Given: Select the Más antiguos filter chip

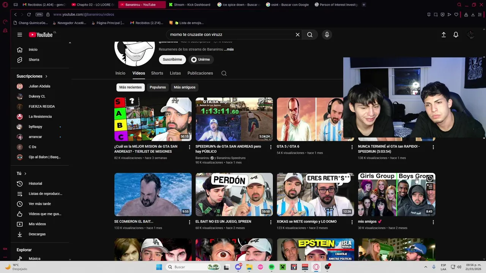Looking at the screenshot, I should tap(185, 87).
